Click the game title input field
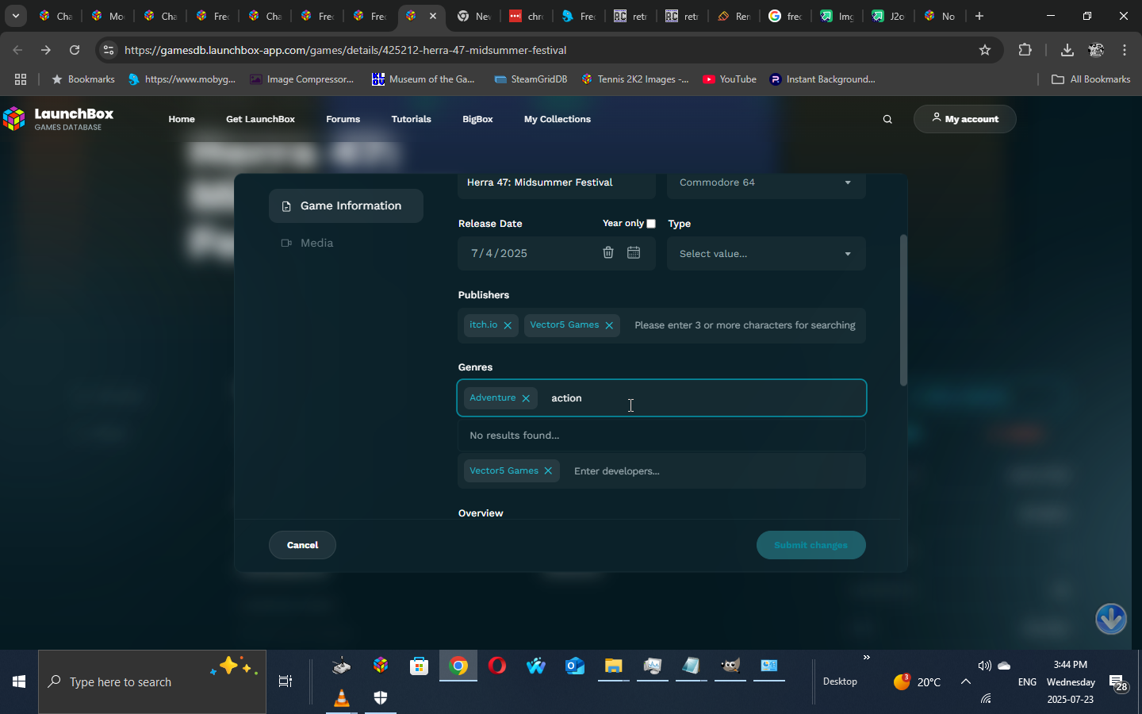 click(557, 183)
